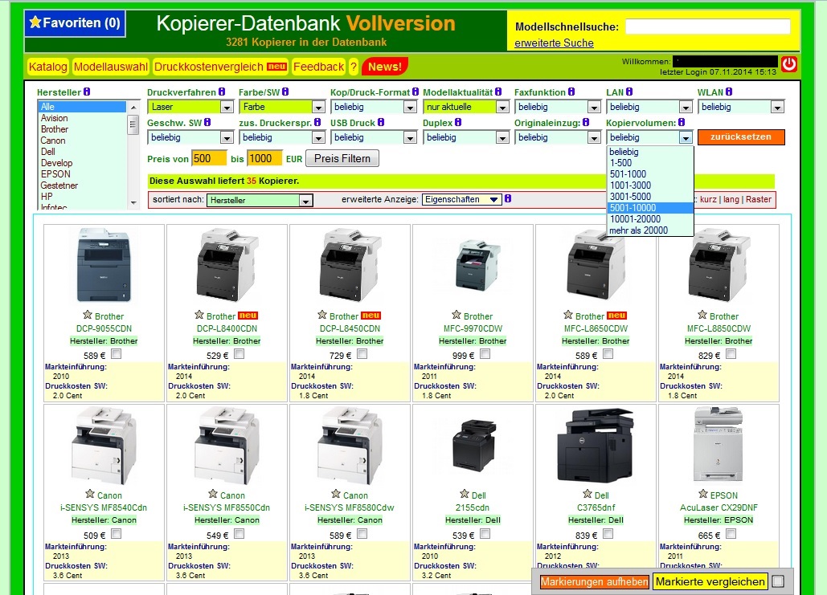
Task: Open info icon after erweiterte Anzeige dropdown
Action: 508,198
